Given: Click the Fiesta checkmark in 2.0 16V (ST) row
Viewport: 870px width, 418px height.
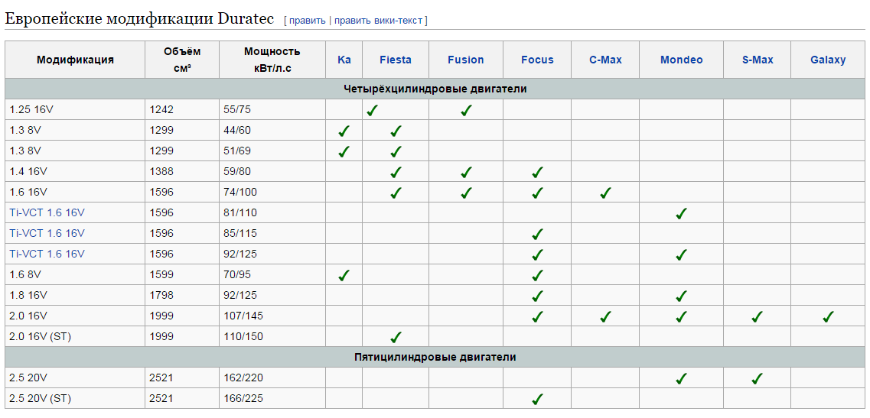Looking at the screenshot, I should tap(396, 337).
